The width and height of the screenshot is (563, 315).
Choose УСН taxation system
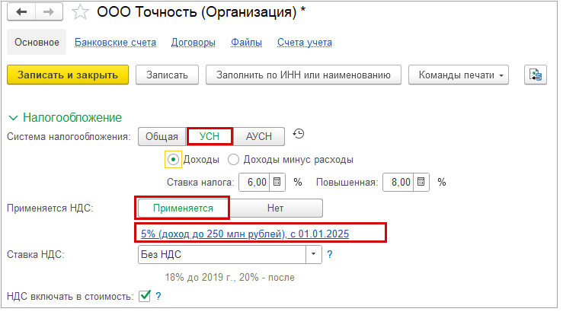210,136
